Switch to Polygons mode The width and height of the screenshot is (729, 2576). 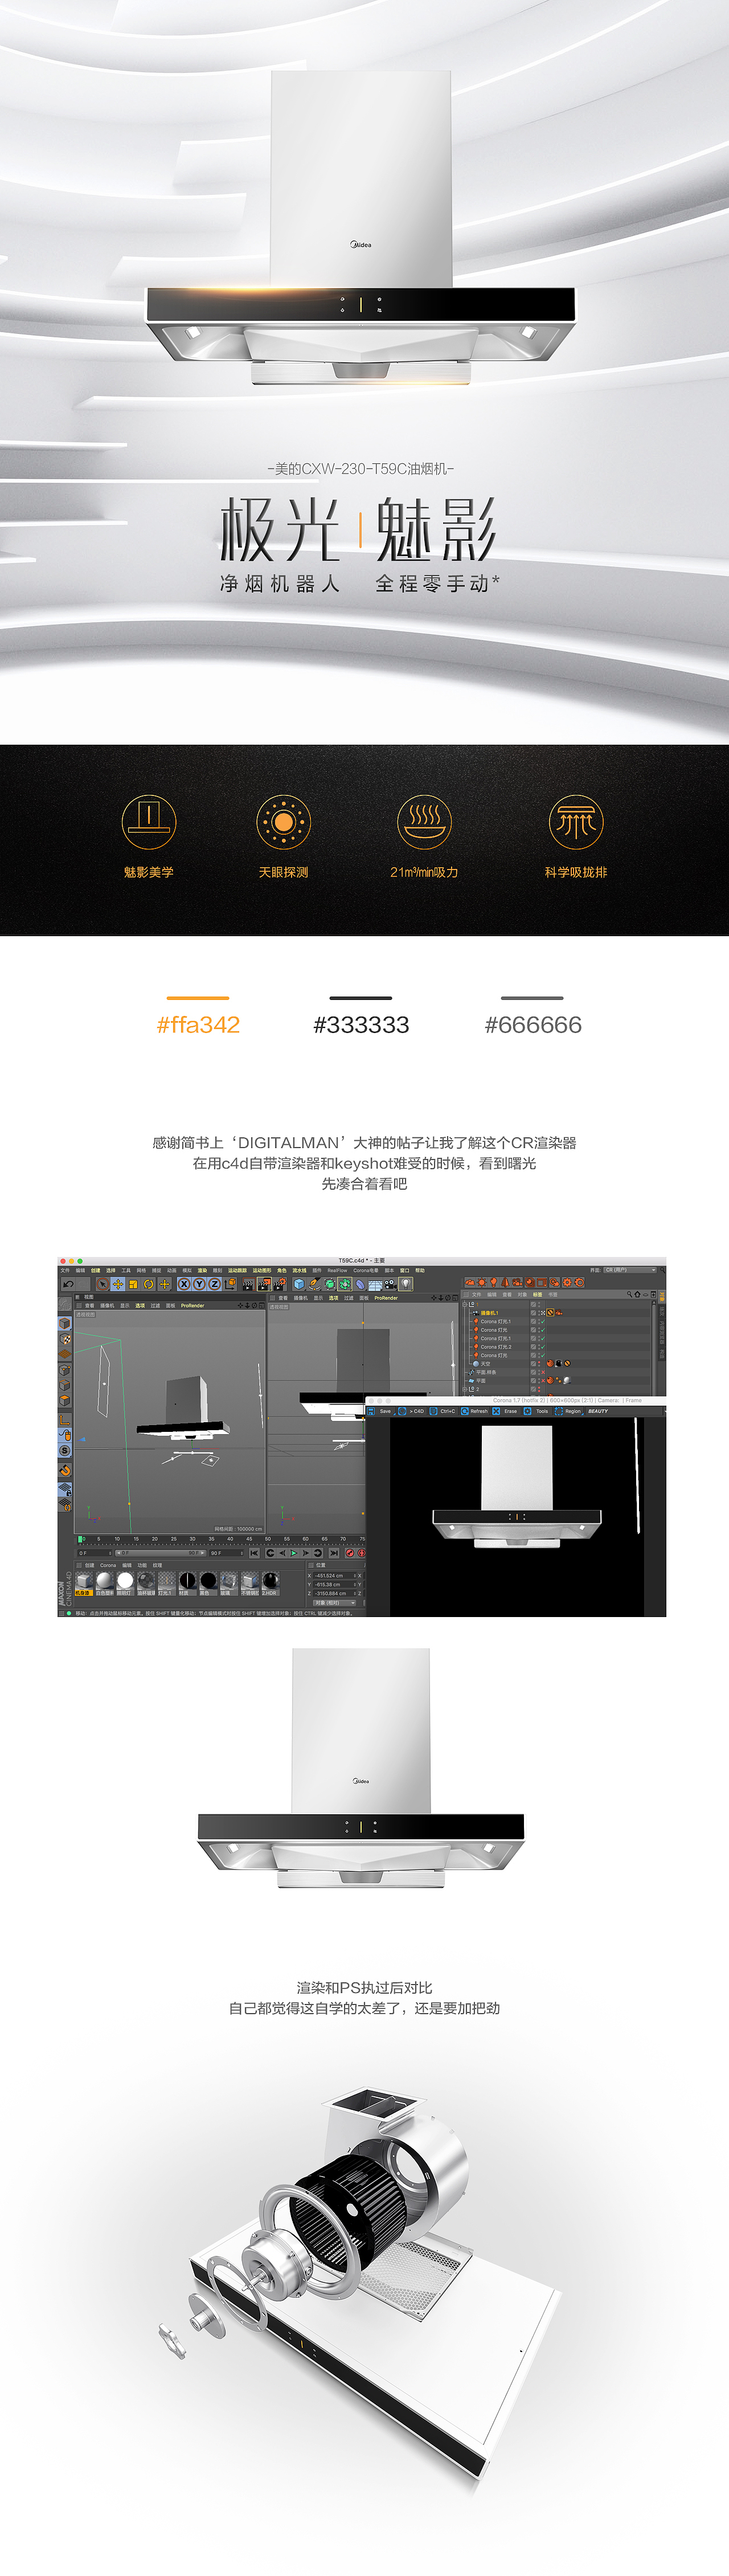[x=65, y=1401]
